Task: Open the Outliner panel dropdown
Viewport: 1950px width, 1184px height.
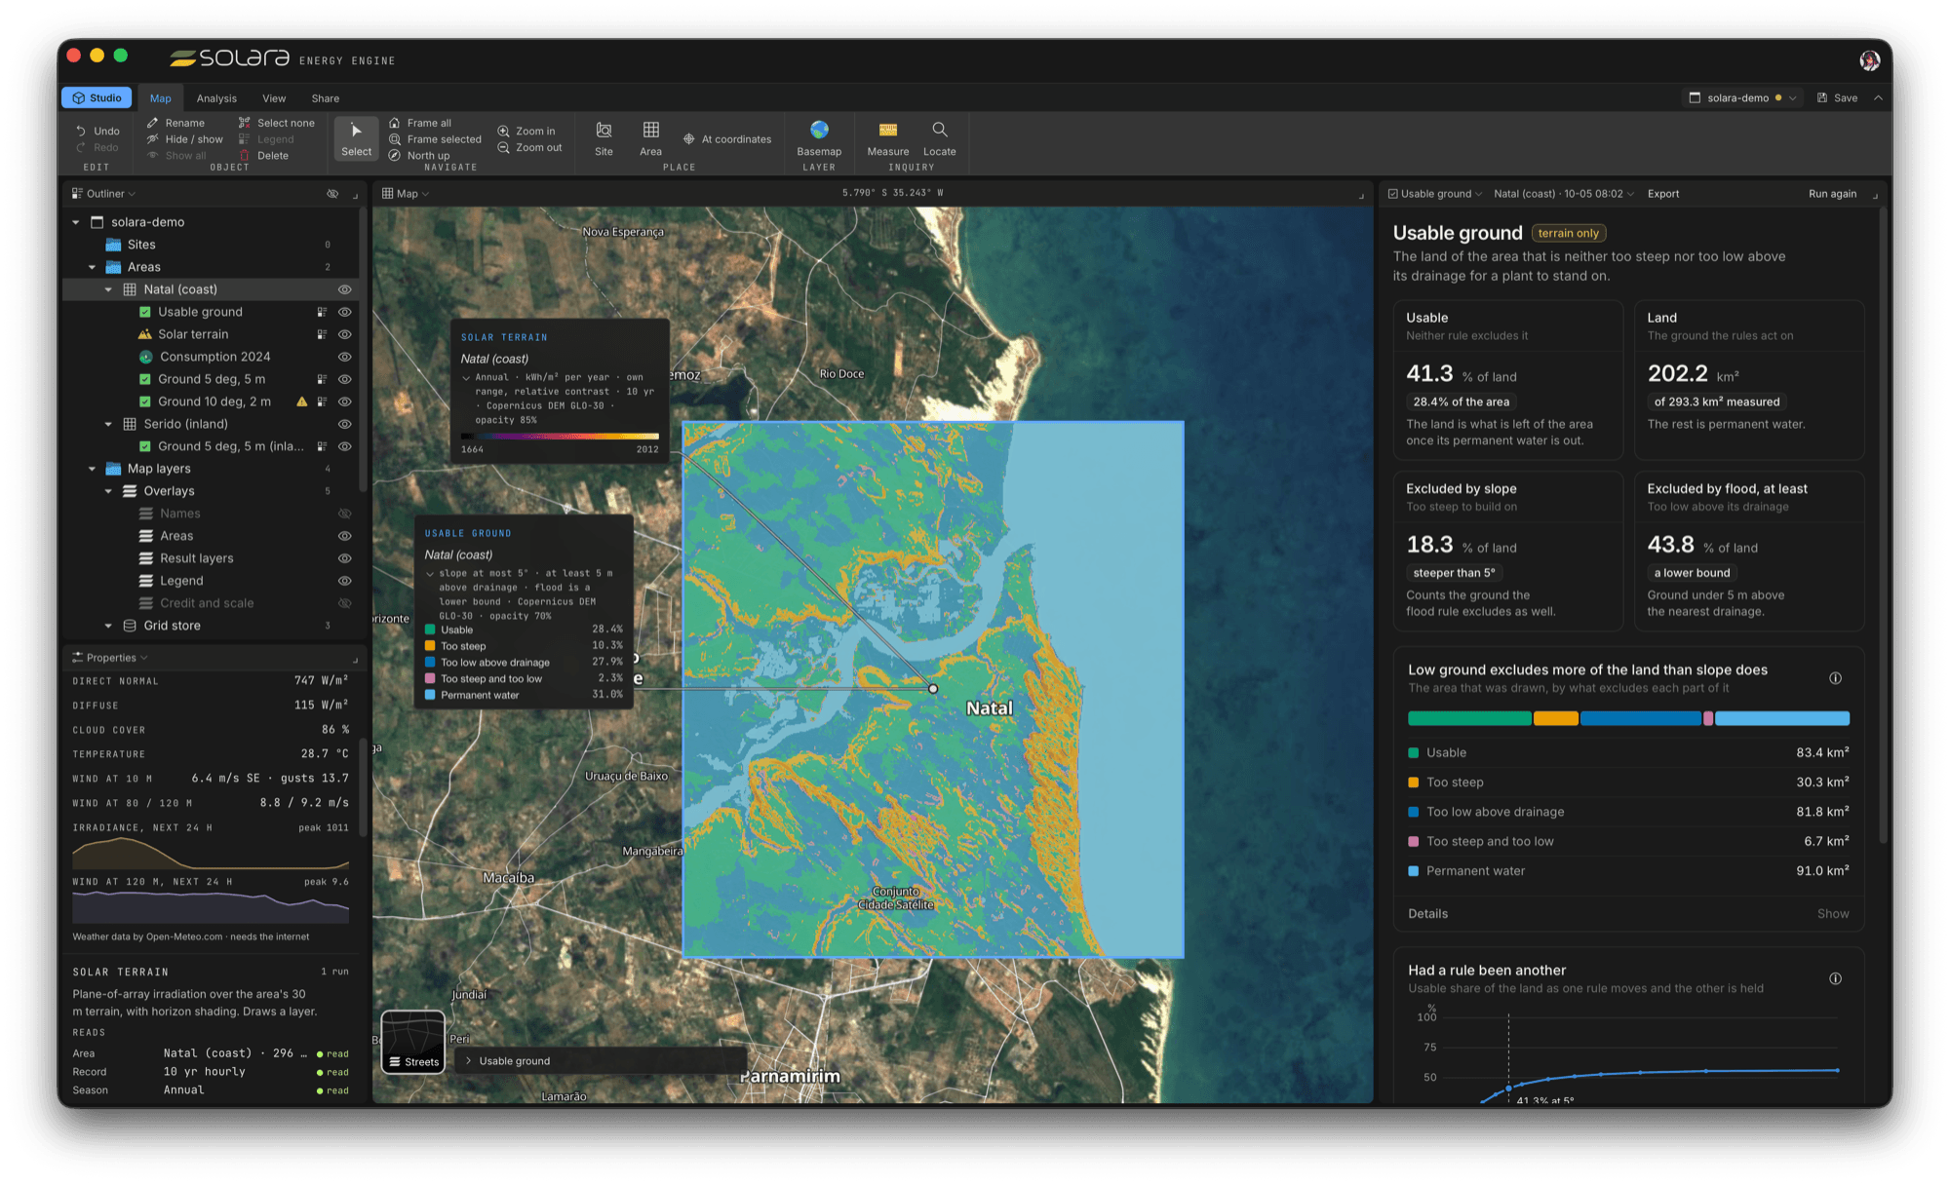Action: click(x=104, y=194)
